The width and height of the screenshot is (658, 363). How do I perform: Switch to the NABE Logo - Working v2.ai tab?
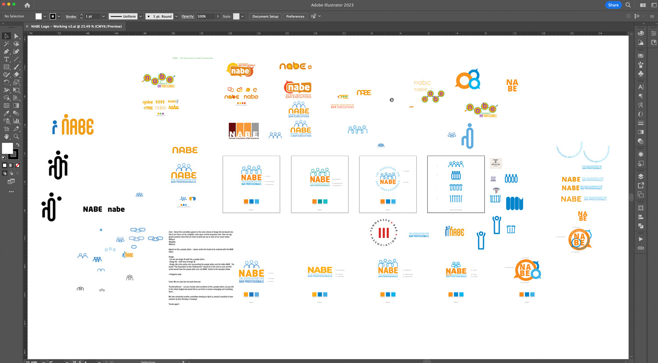click(x=76, y=26)
